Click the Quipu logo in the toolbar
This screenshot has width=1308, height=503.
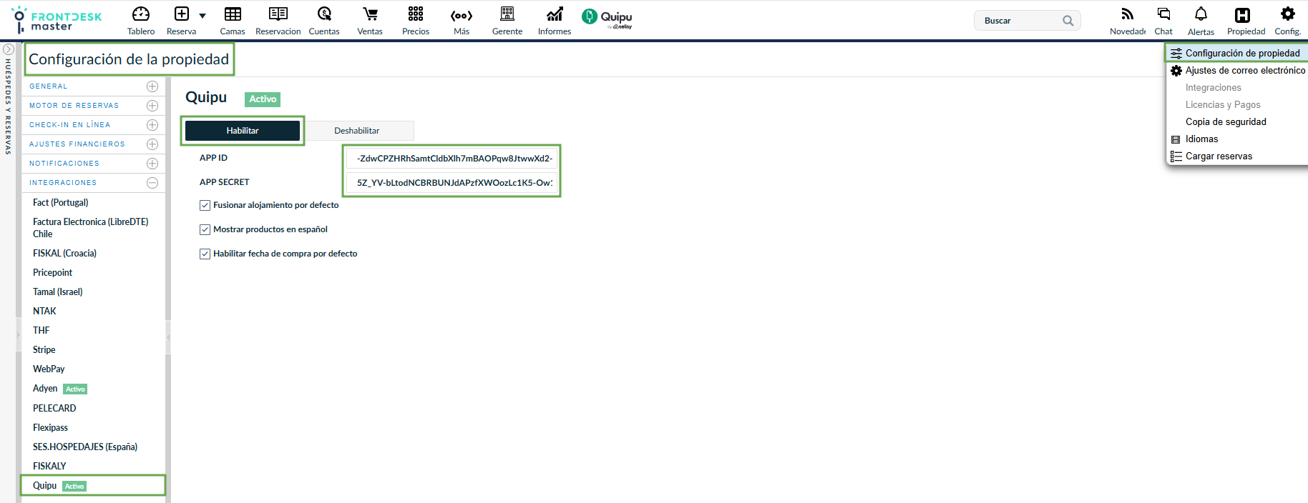(x=607, y=18)
